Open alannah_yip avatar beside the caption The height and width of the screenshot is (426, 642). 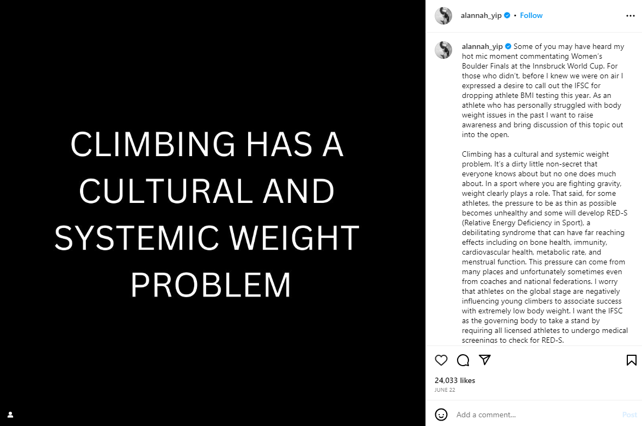click(x=443, y=50)
